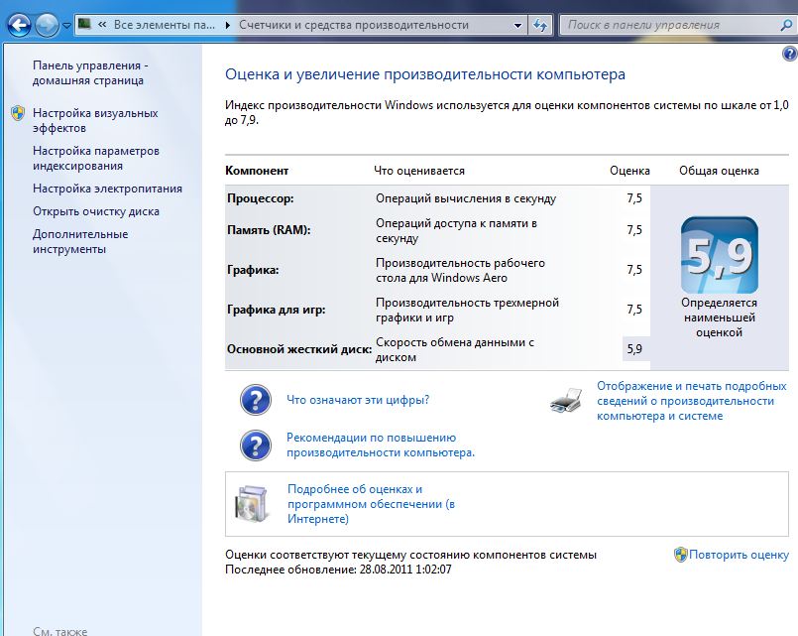Click question icon beside 'Что означают эти цифры?'
This screenshot has width=798, height=636.
pos(256,400)
